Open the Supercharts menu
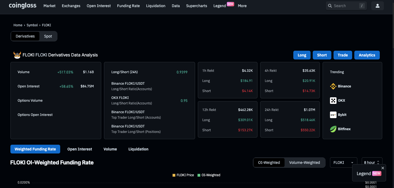This screenshot has width=394, height=188. [x=196, y=6]
